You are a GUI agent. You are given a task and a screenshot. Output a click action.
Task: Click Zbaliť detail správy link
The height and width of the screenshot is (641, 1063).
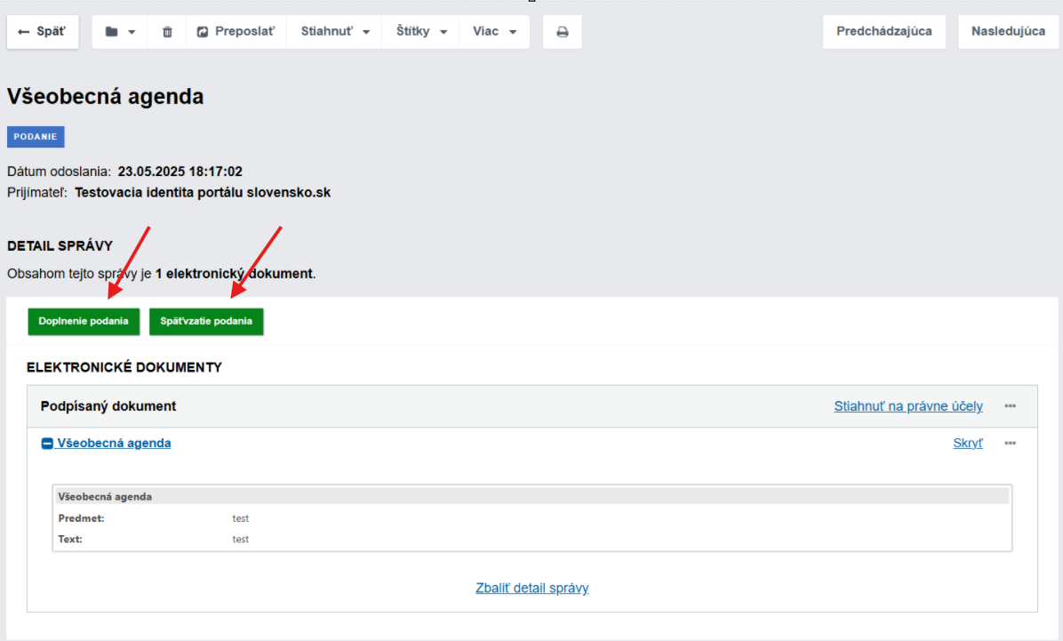click(x=531, y=588)
